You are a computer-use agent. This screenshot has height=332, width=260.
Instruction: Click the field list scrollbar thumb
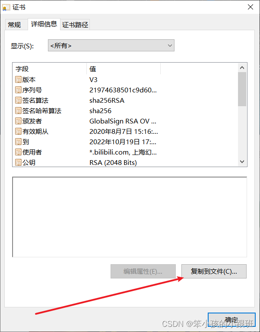pos(242,89)
